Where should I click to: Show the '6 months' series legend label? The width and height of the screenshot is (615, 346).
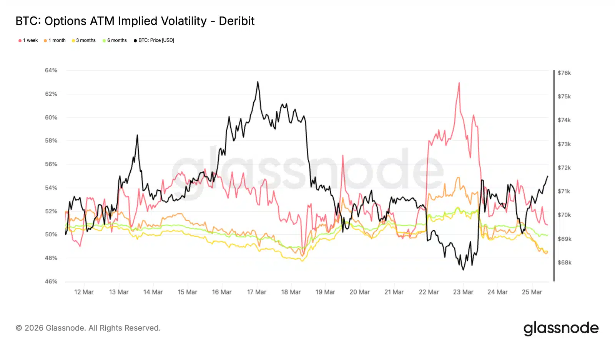coord(117,40)
